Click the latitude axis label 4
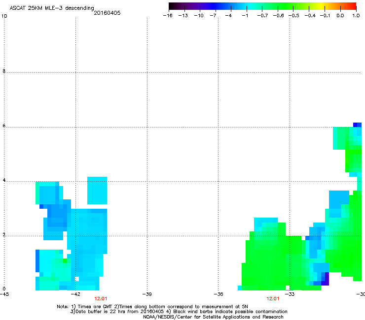 (4, 180)
